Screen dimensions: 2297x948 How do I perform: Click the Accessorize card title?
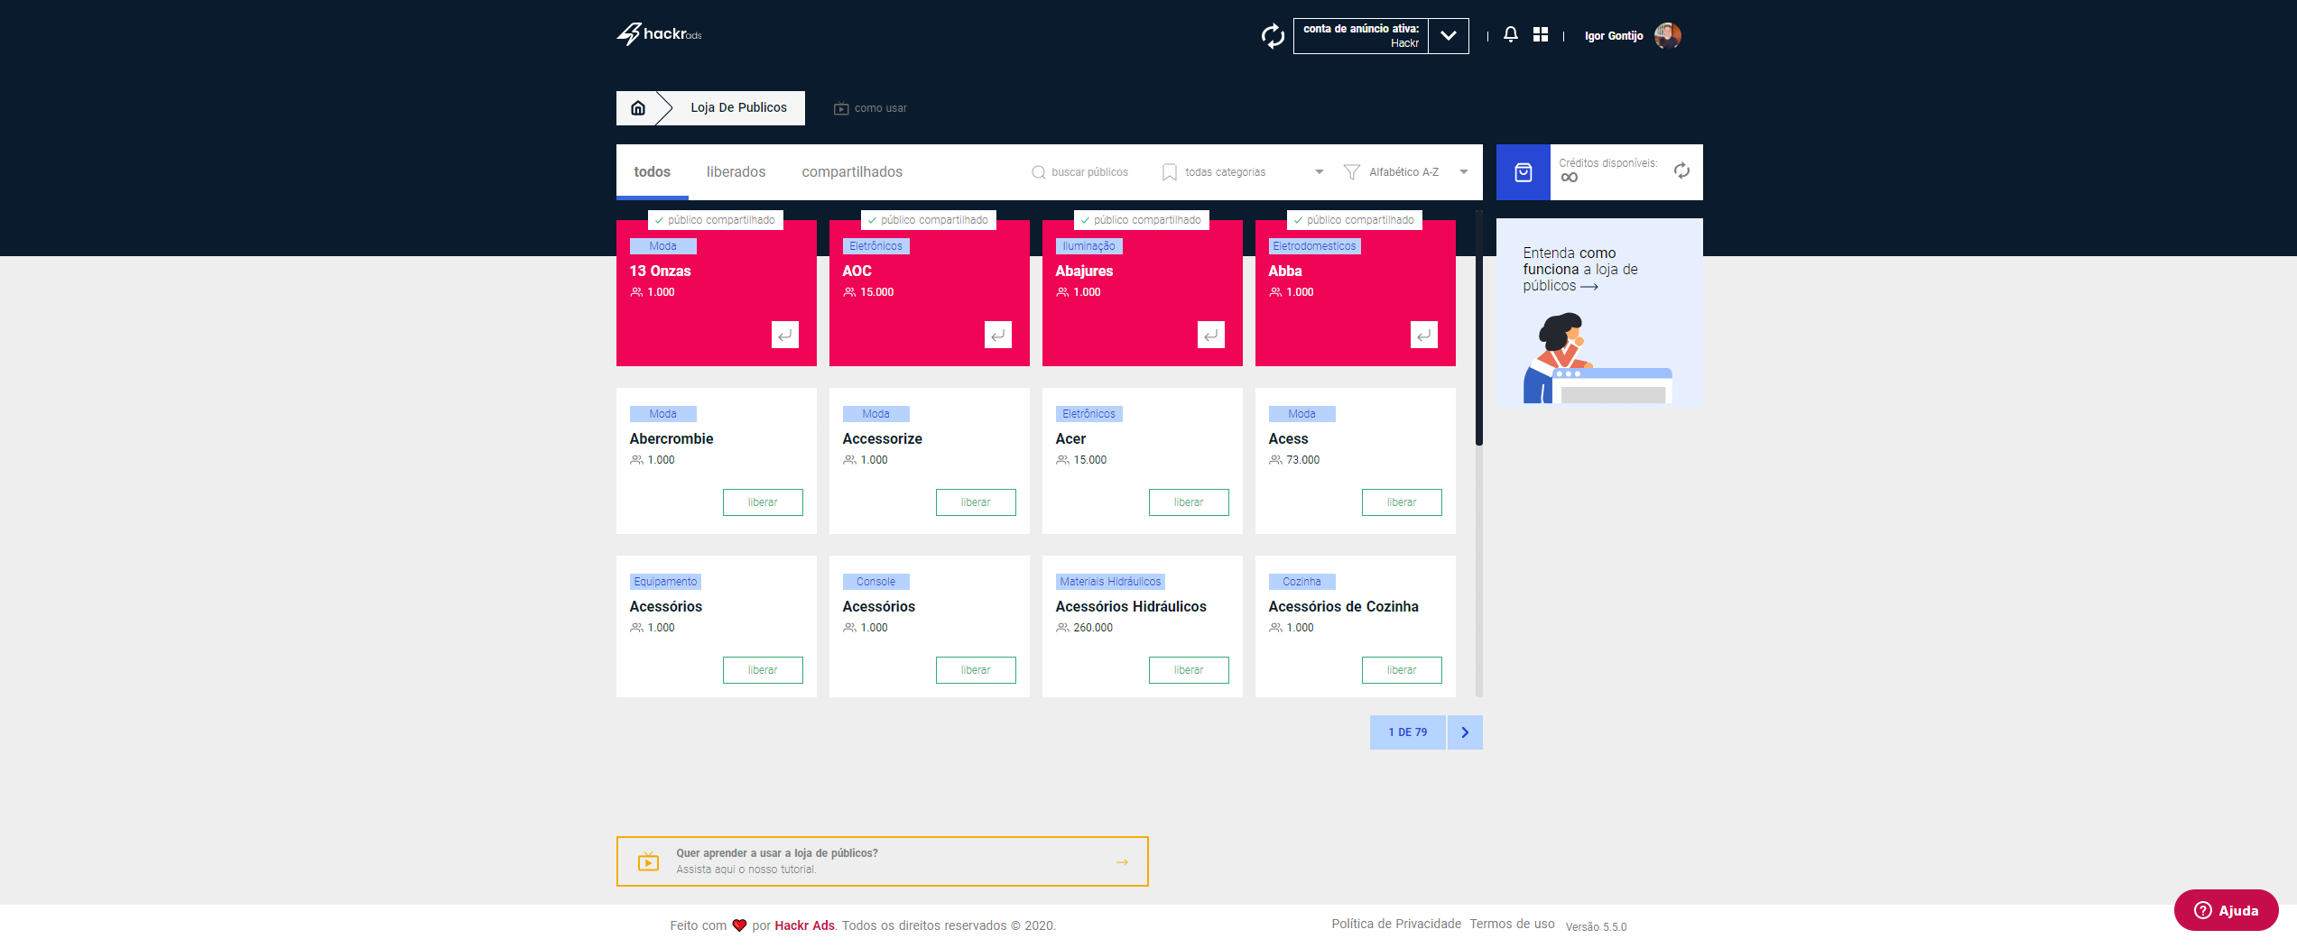pos(882,438)
